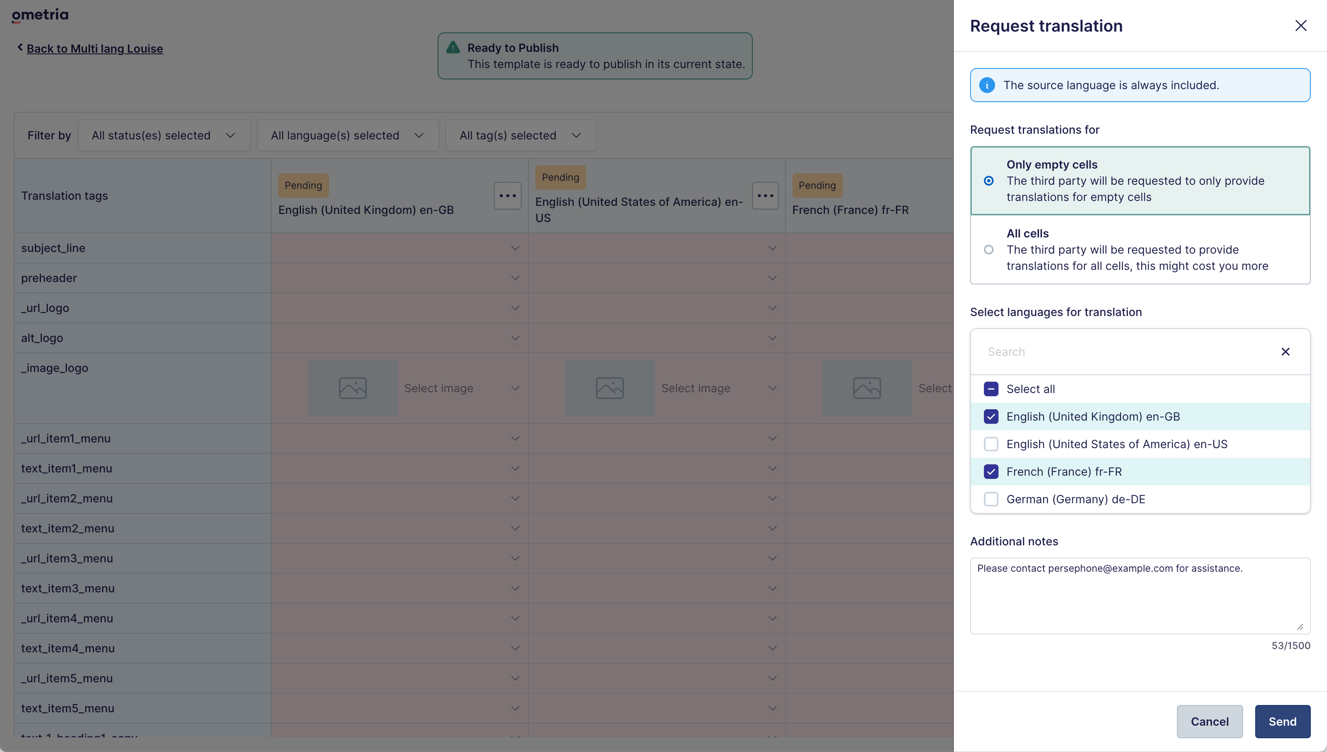Click Select image in en-GB _image_logo cell
This screenshot has height=752, width=1327.
(438, 389)
